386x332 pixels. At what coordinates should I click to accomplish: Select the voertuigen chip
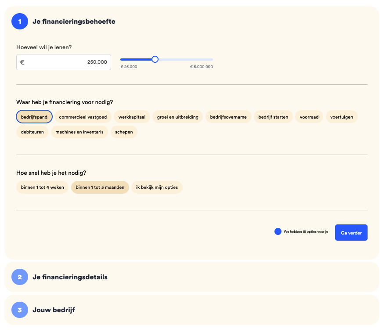(x=342, y=117)
